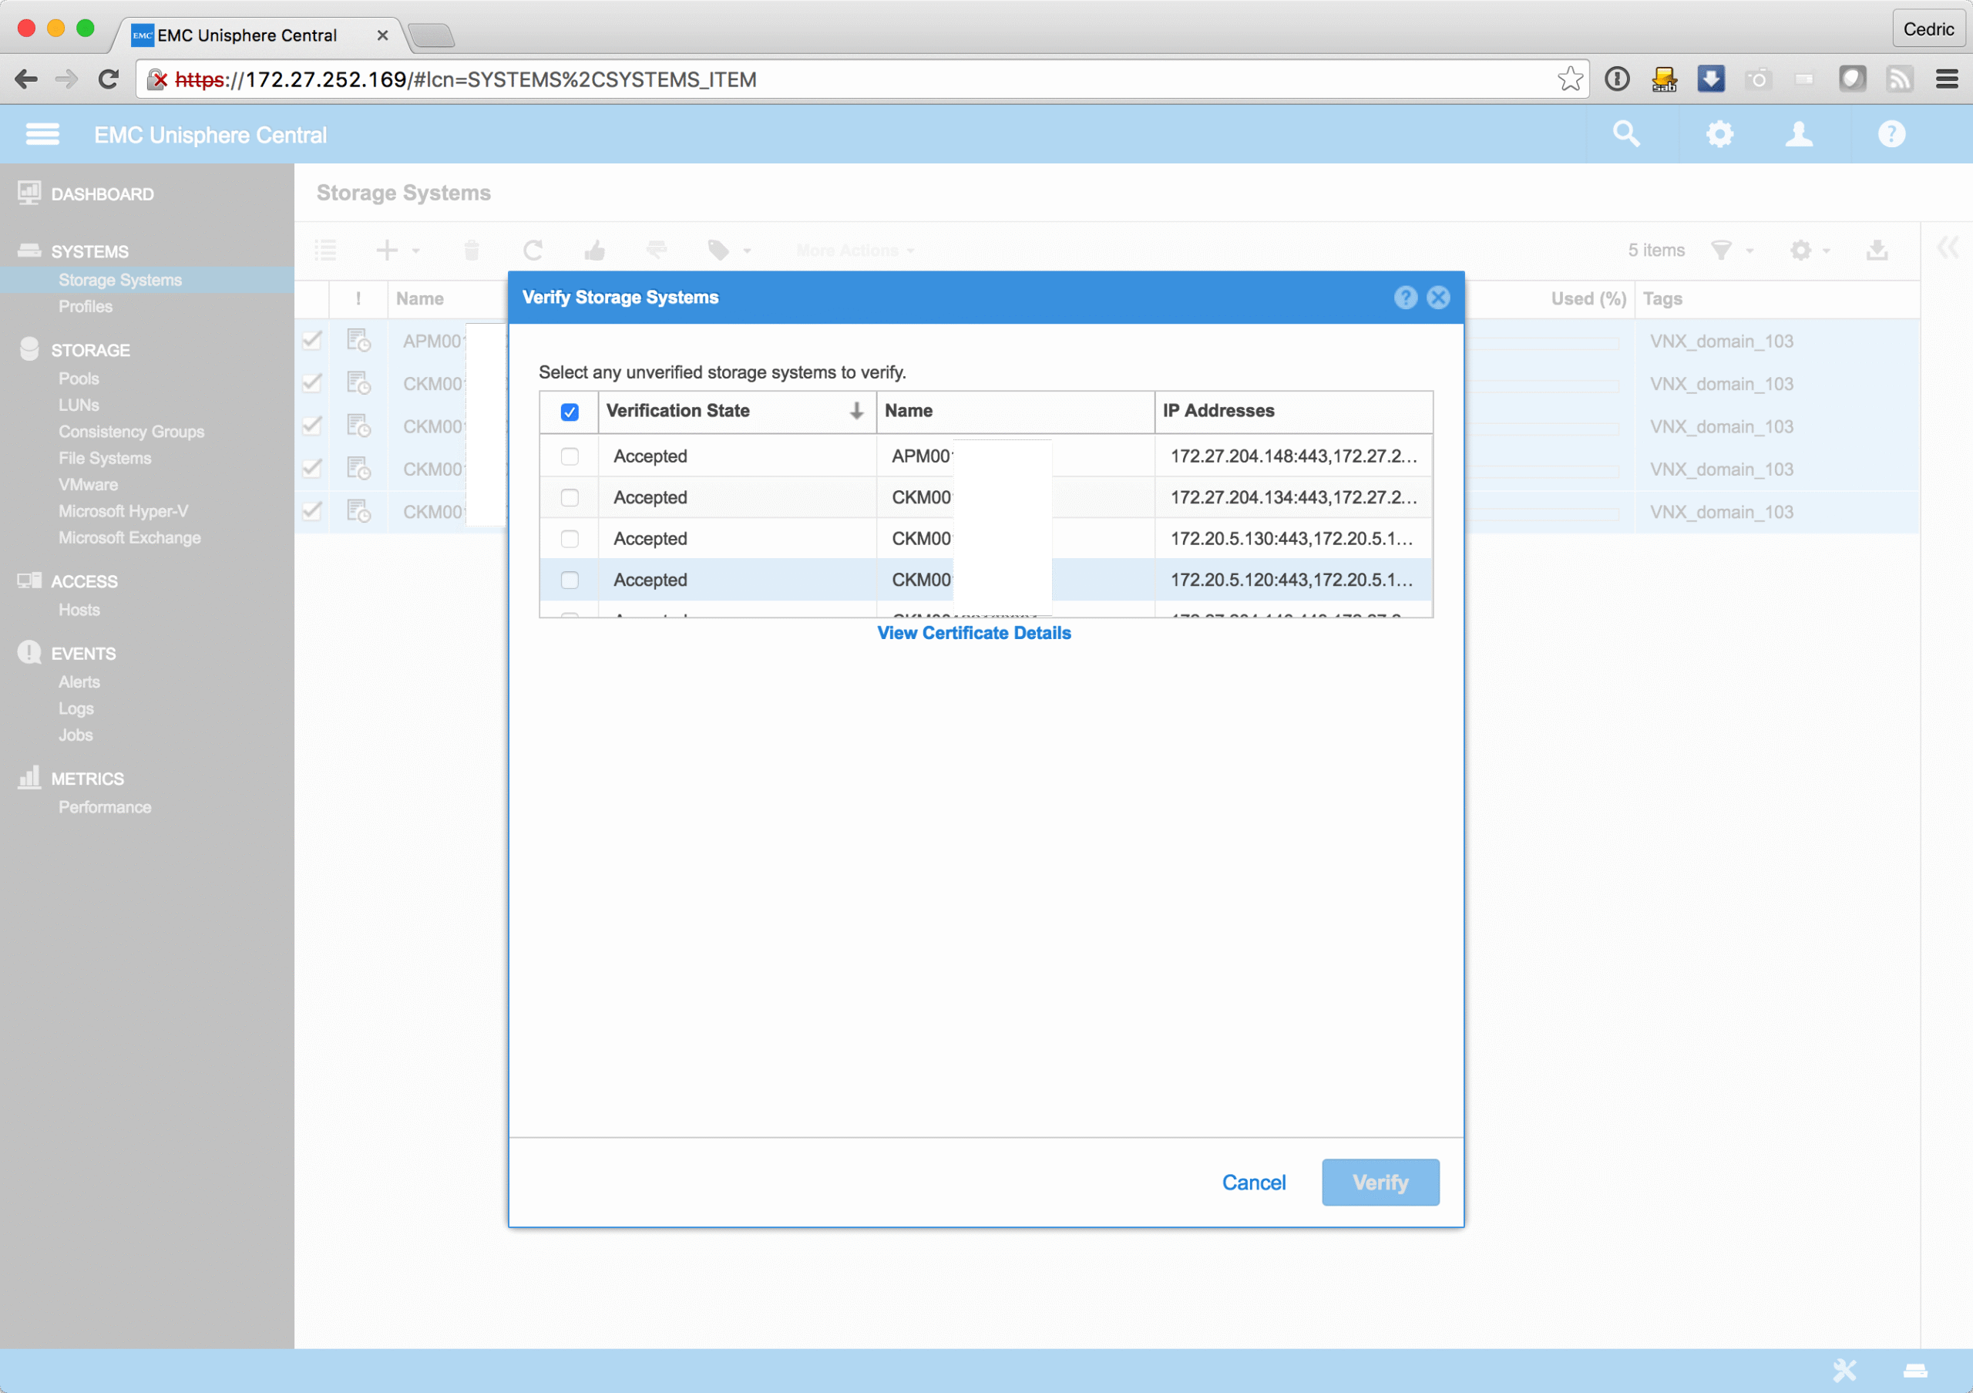Click the dialog help question mark icon
This screenshot has width=1973, height=1393.
1405,298
